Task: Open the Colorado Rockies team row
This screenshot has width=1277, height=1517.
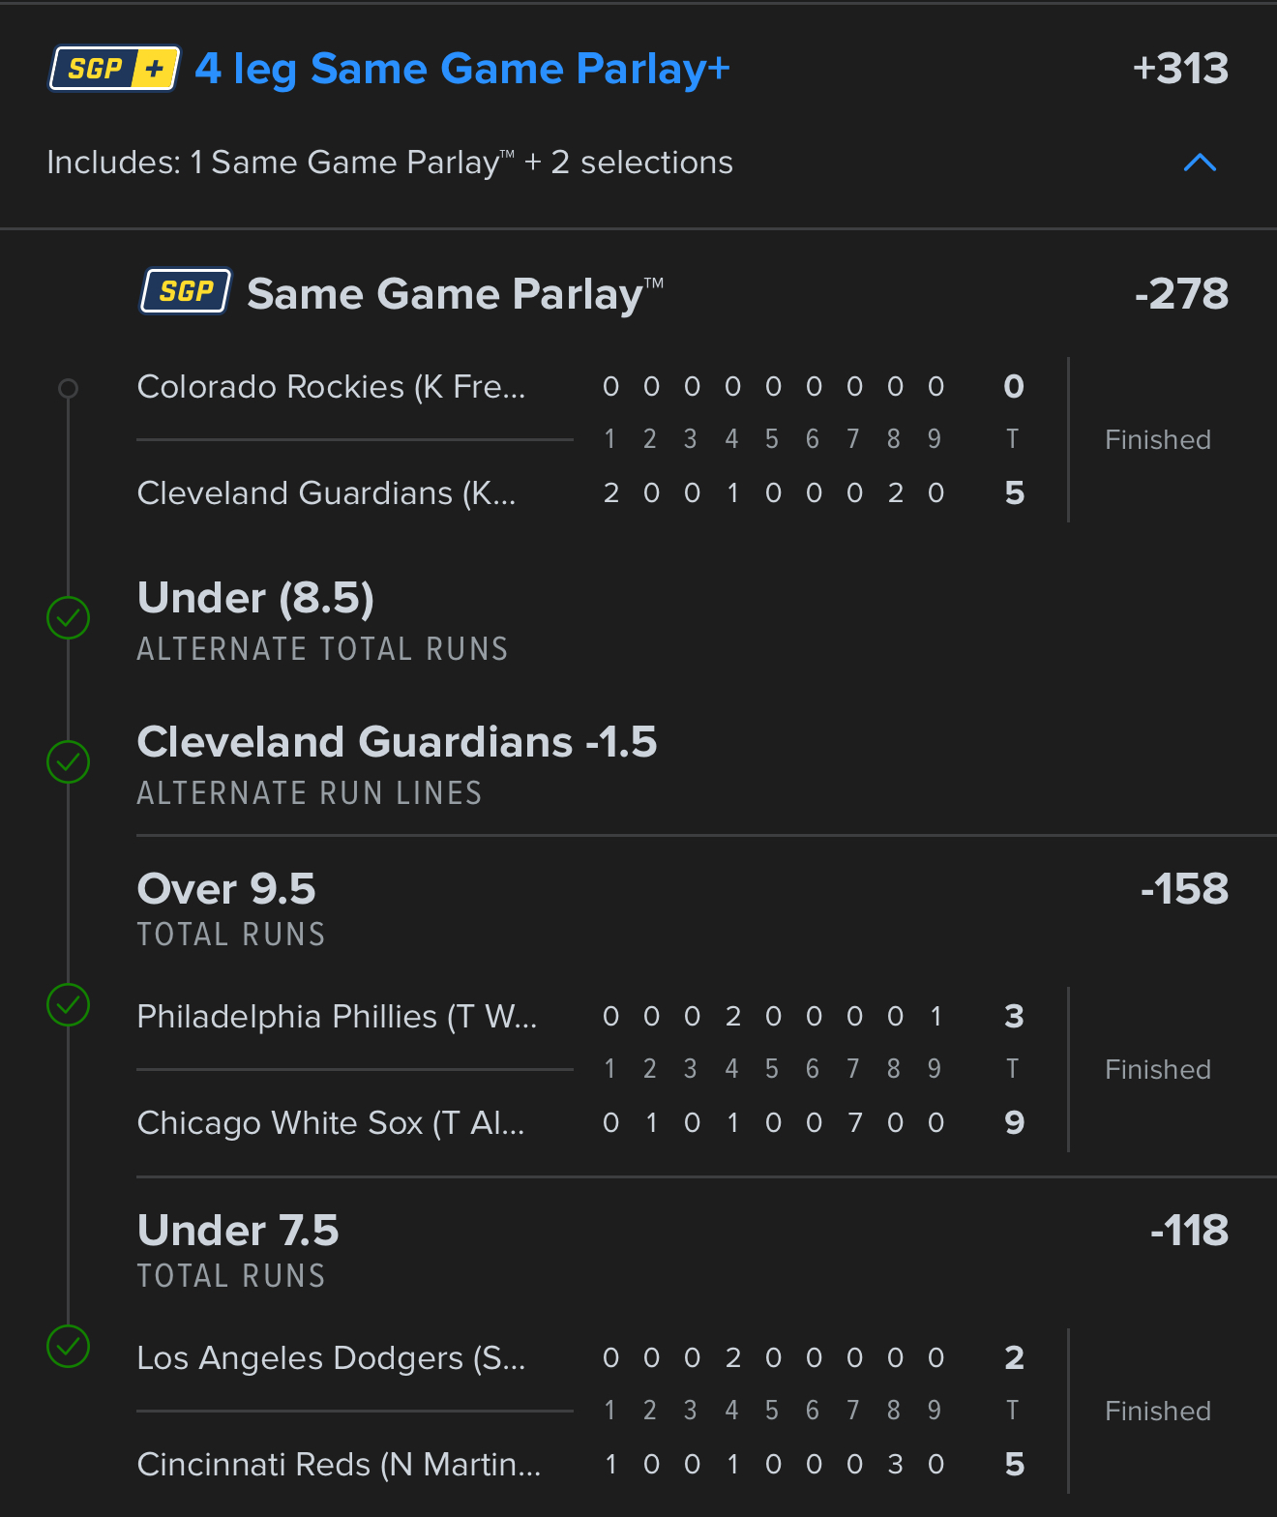Action: 580,387
